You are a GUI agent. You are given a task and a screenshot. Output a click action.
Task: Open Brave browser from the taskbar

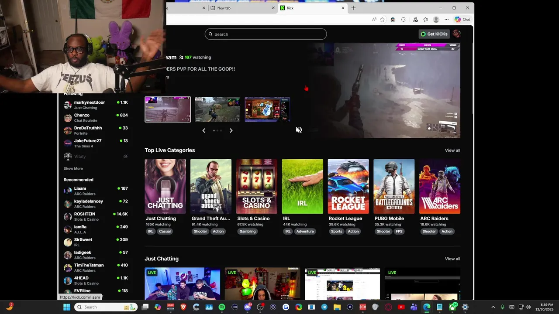tap(183, 307)
